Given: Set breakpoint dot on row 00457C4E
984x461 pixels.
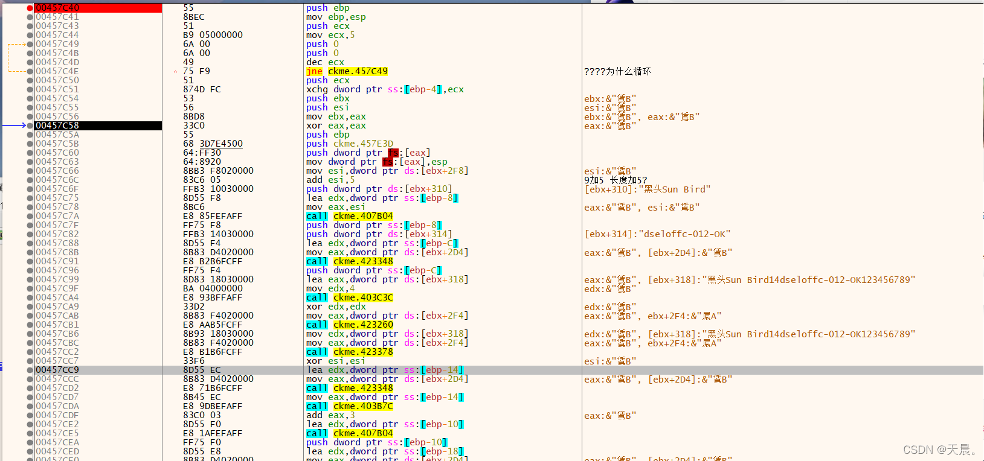Looking at the screenshot, I should click(30, 71).
